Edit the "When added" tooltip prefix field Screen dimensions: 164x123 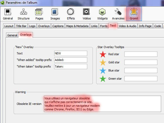click(70, 60)
